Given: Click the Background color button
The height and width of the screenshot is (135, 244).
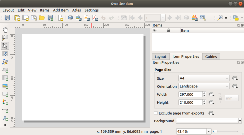Looking at the screenshot, I should pos(207,121).
